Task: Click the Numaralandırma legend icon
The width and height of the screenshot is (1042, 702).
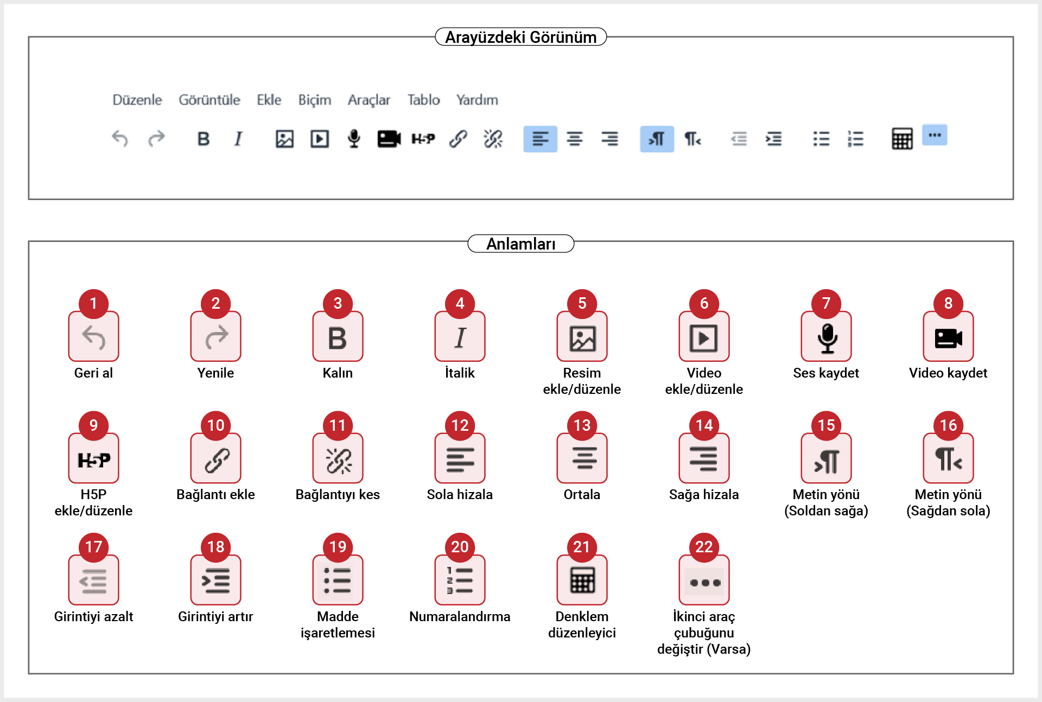Action: click(460, 580)
